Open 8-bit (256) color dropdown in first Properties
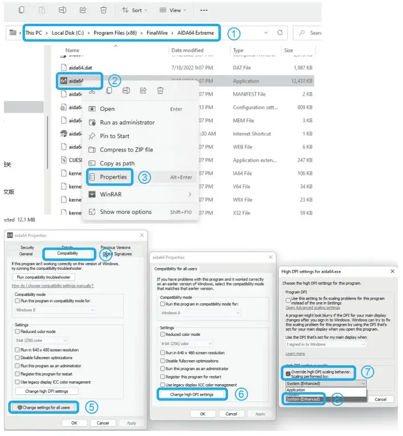 [41, 340]
